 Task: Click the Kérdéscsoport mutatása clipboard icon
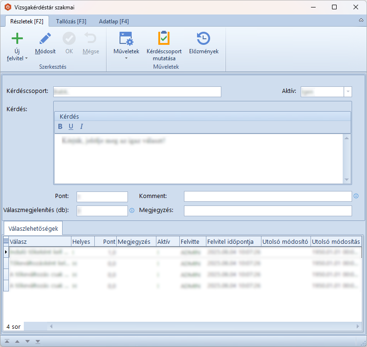pyautogui.click(x=164, y=39)
